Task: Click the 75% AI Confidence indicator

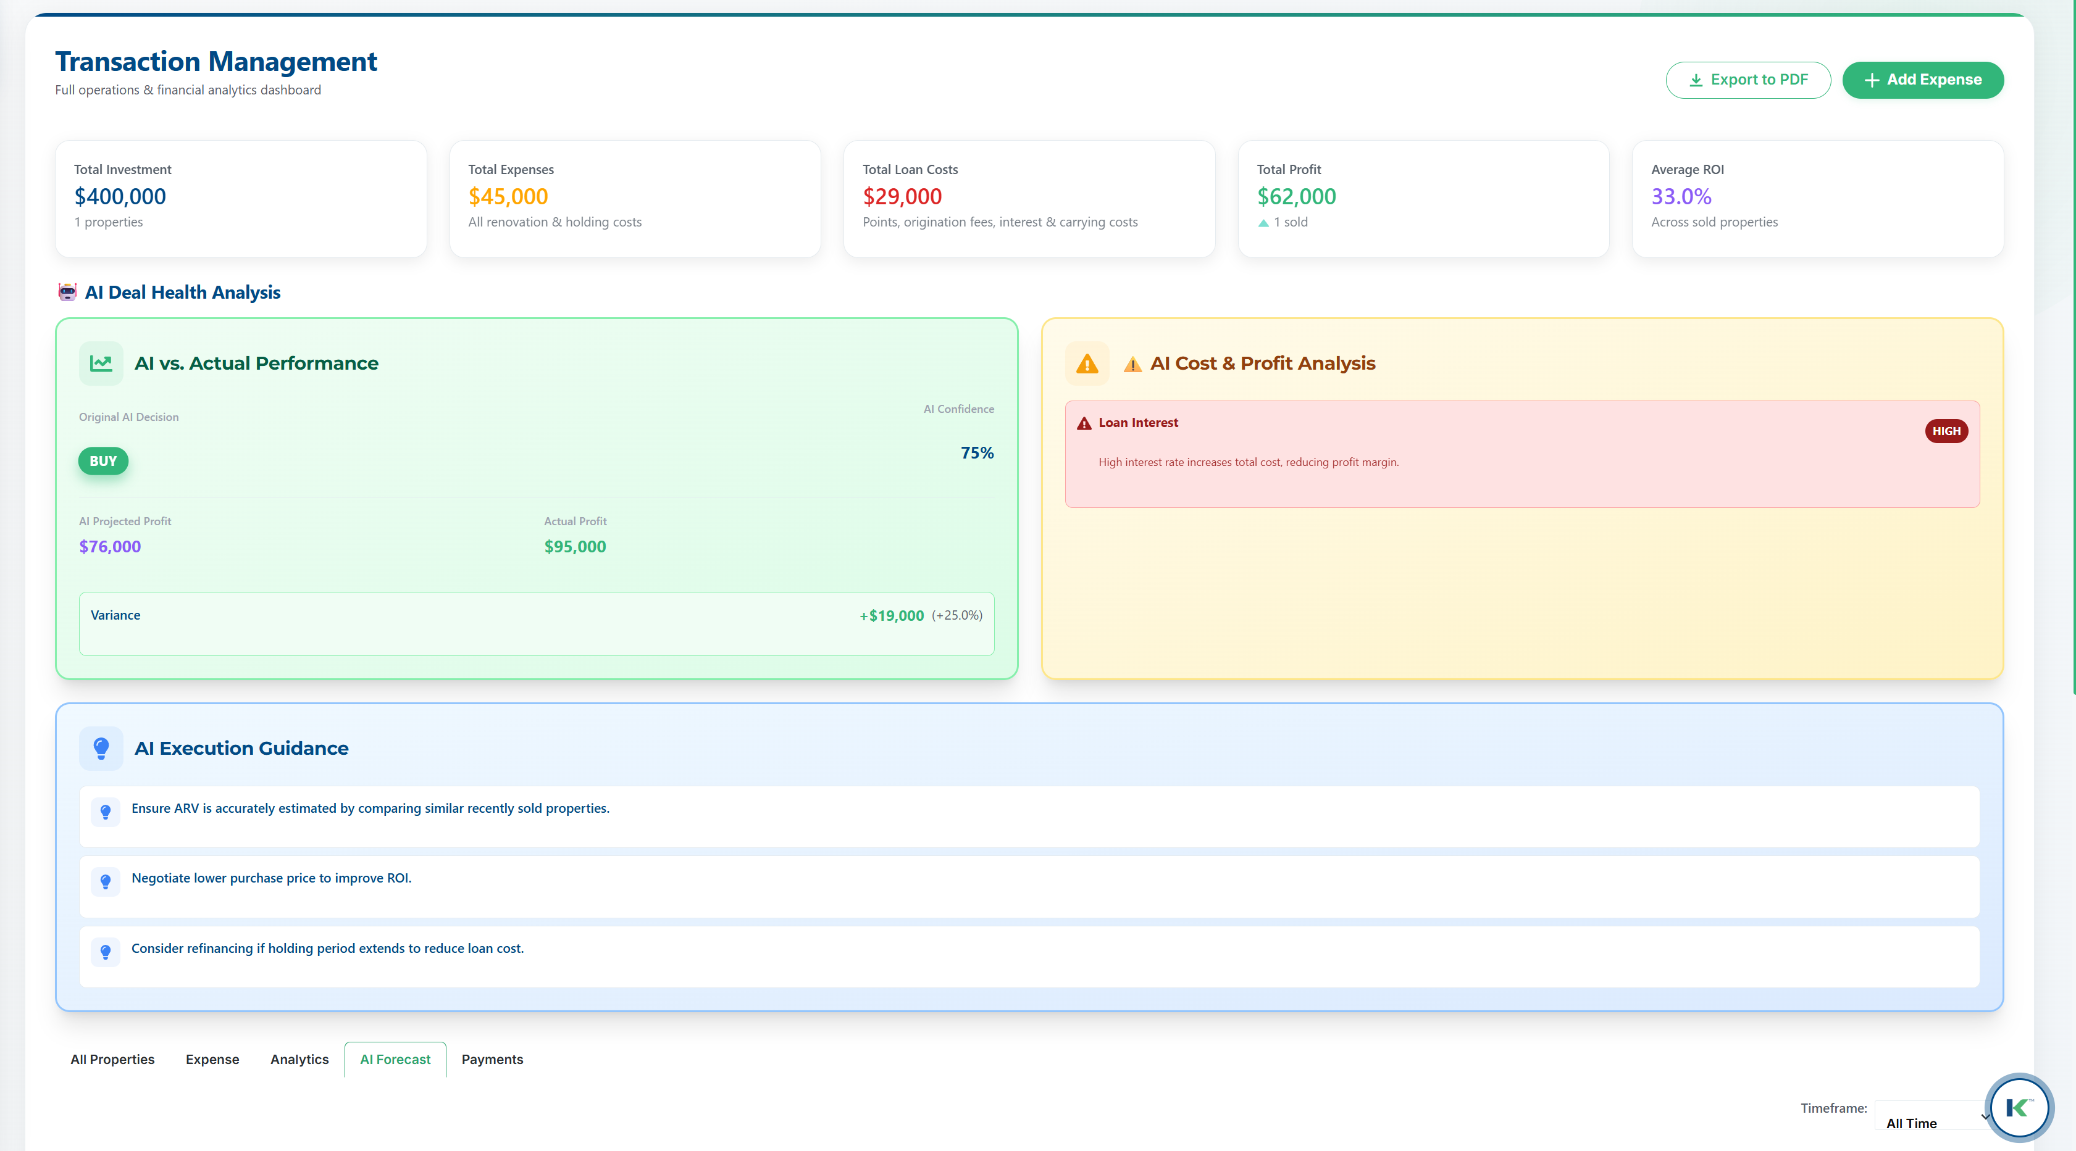Action: 977,452
